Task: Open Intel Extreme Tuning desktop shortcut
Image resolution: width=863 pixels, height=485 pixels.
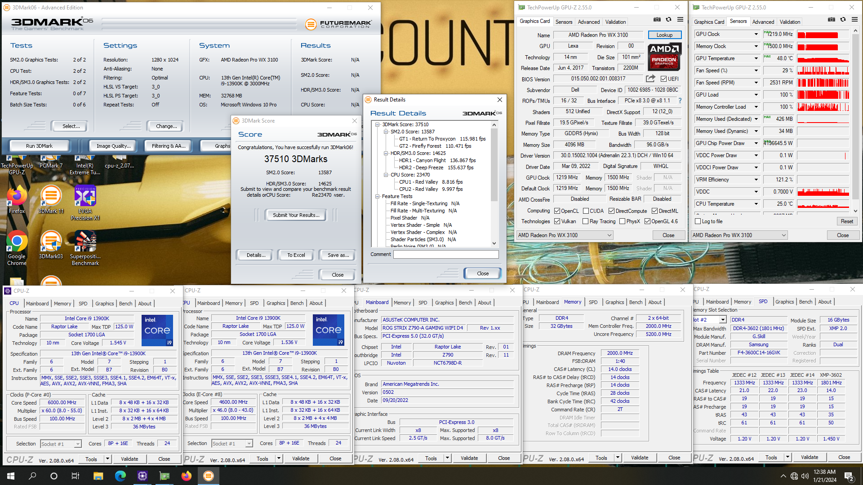Action: (85, 165)
